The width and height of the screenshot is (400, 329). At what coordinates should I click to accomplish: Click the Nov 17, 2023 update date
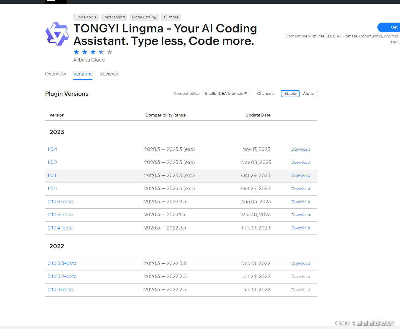pos(256,149)
